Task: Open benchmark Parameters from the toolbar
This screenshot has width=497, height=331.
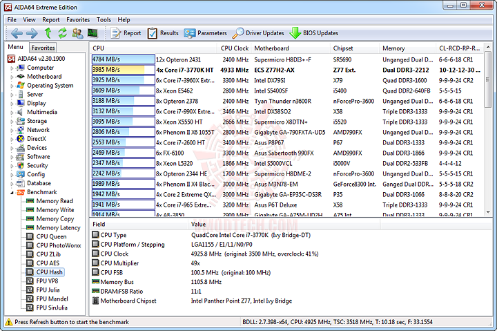Action: coord(206,33)
